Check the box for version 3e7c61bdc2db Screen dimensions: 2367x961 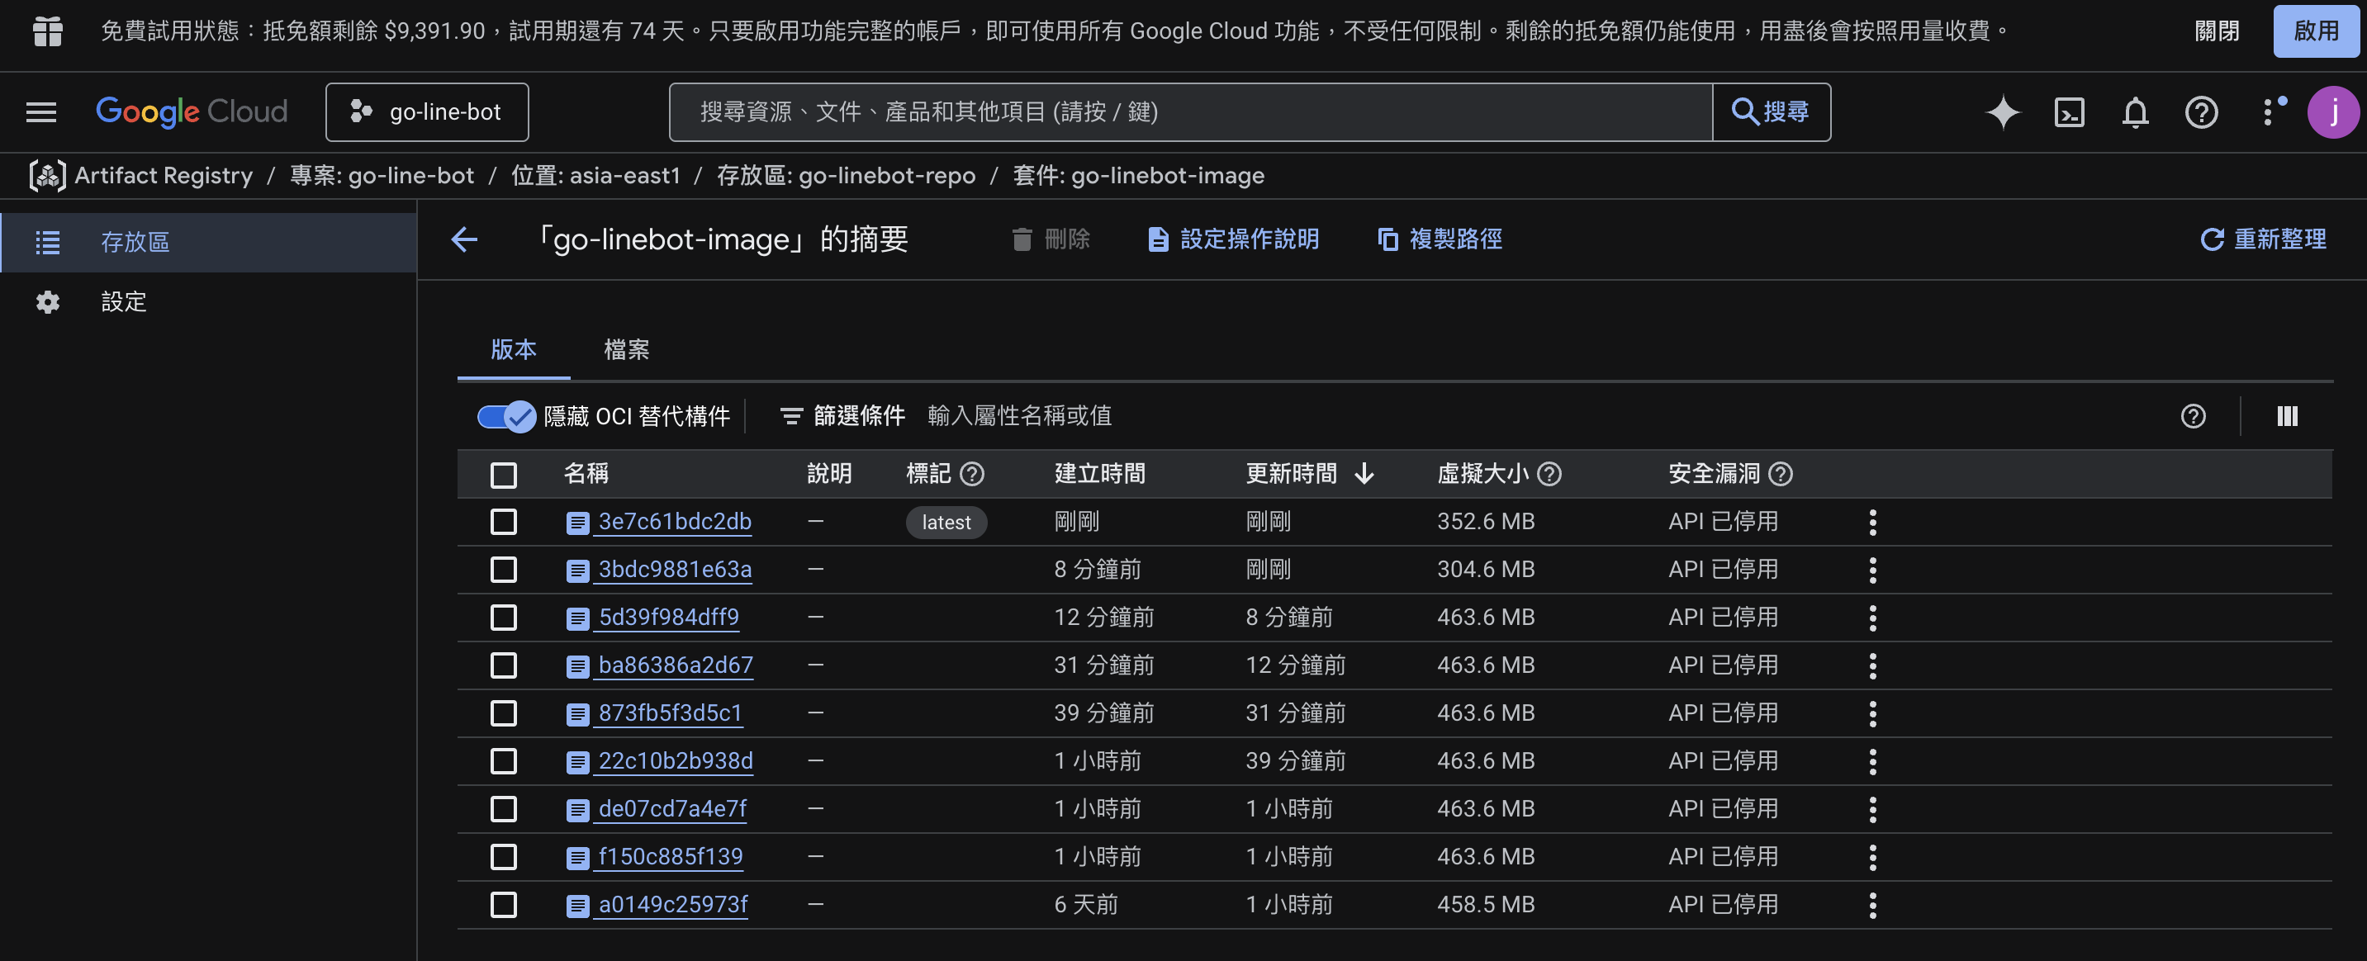click(x=504, y=522)
